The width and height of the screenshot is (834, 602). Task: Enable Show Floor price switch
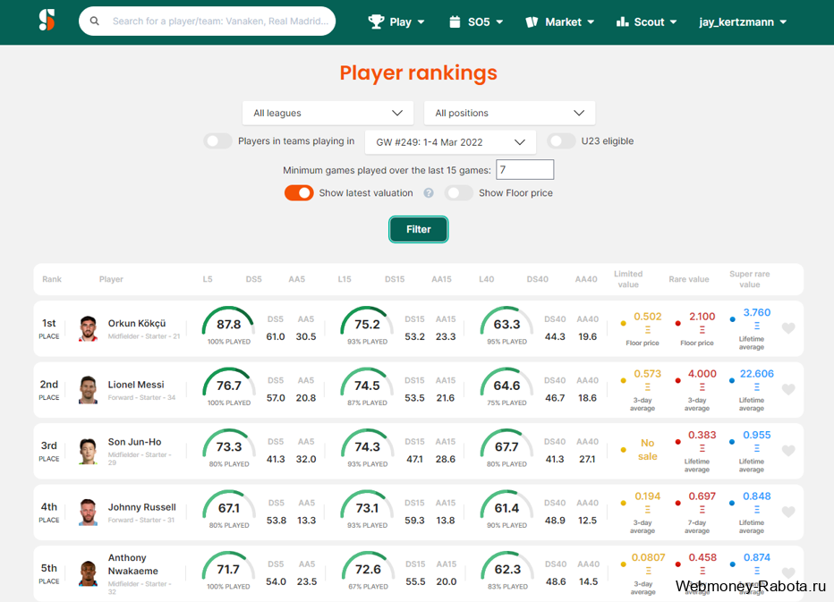pyautogui.click(x=458, y=193)
